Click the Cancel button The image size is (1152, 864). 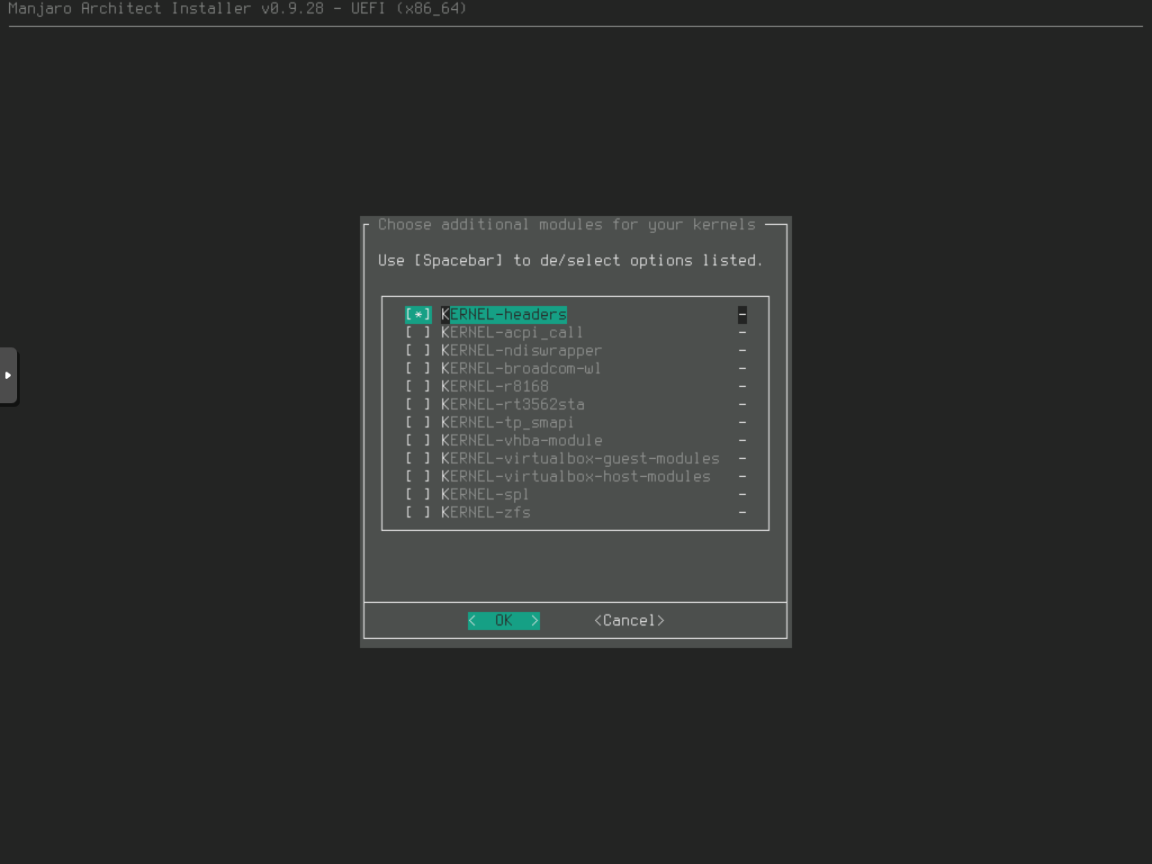pos(629,621)
